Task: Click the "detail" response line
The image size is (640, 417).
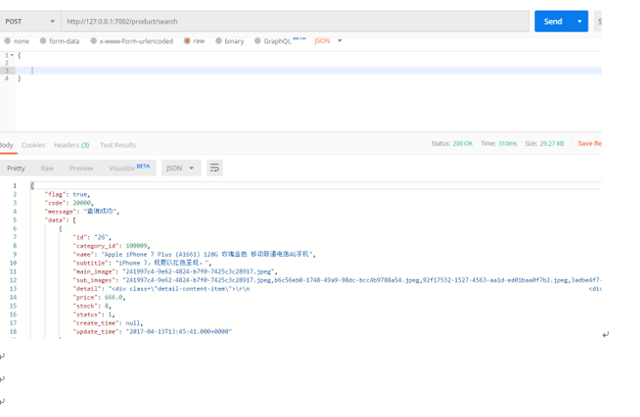Action: click(x=337, y=288)
